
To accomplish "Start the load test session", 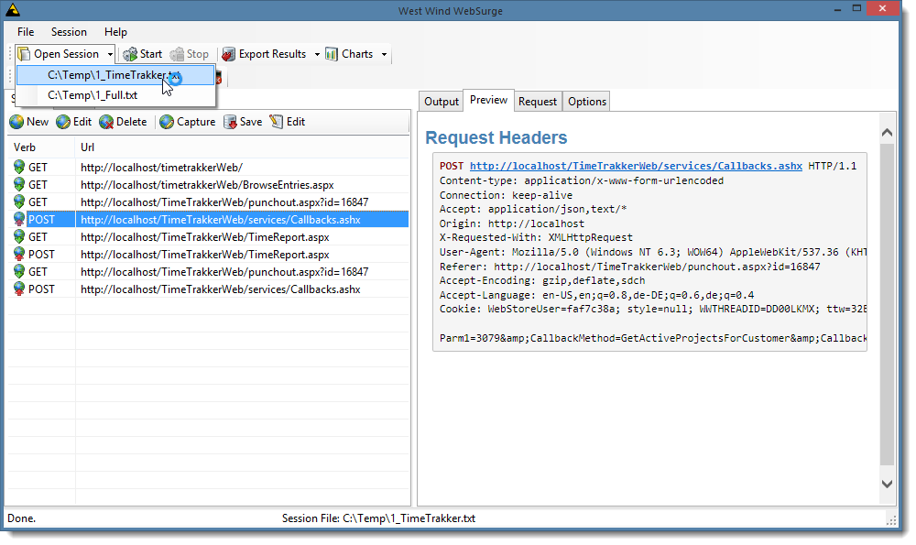I will tap(143, 54).
